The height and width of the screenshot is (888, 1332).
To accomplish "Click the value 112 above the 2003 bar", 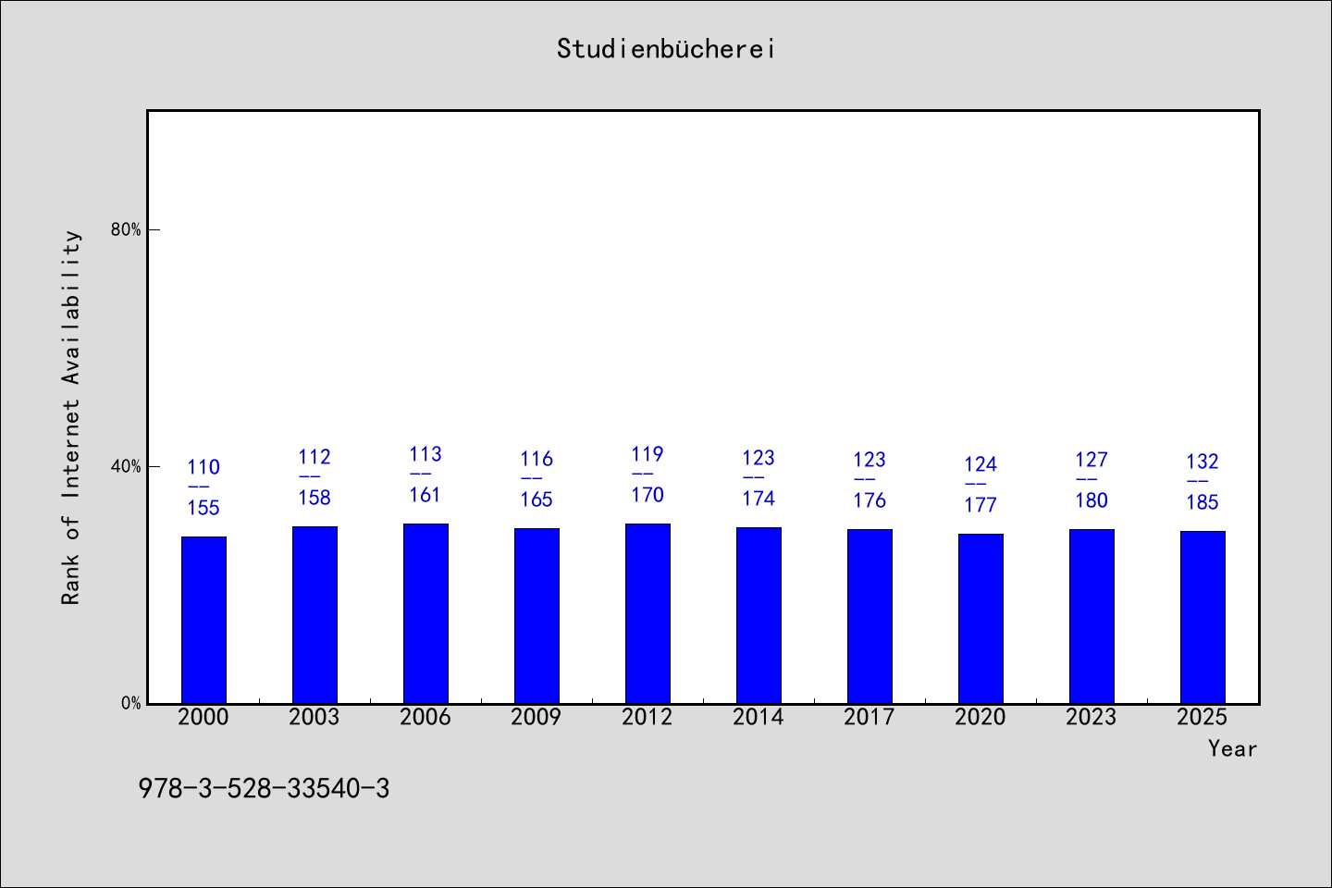I will point(314,457).
